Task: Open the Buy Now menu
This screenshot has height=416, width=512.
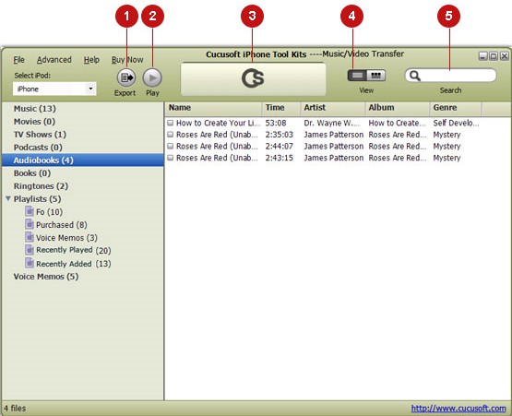Action: (127, 60)
